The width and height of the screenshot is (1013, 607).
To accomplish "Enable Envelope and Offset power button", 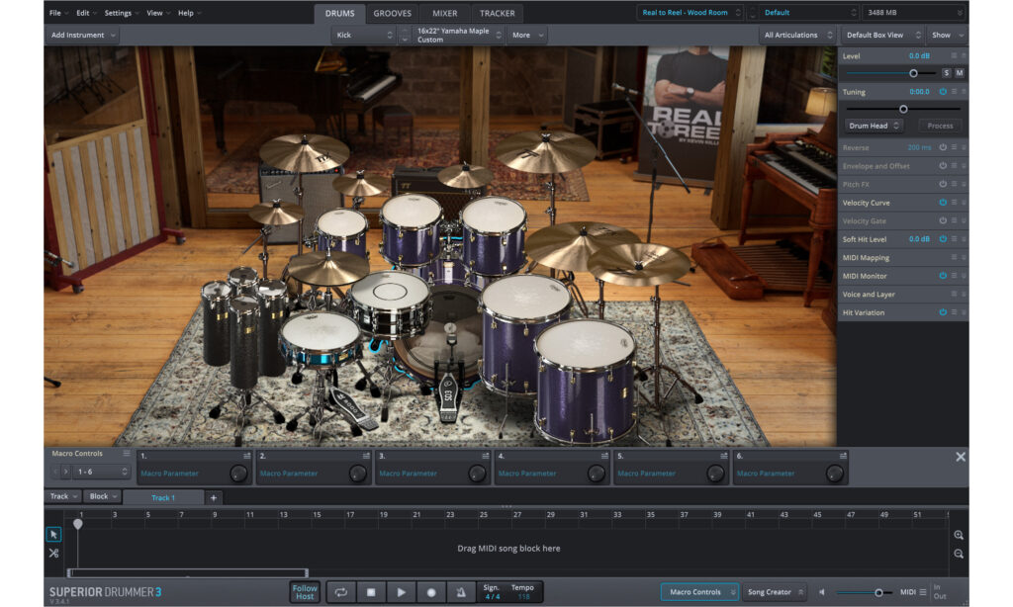I will (x=943, y=166).
